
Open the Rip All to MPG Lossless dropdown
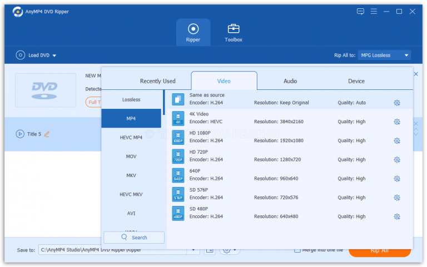pyautogui.click(x=384, y=55)
